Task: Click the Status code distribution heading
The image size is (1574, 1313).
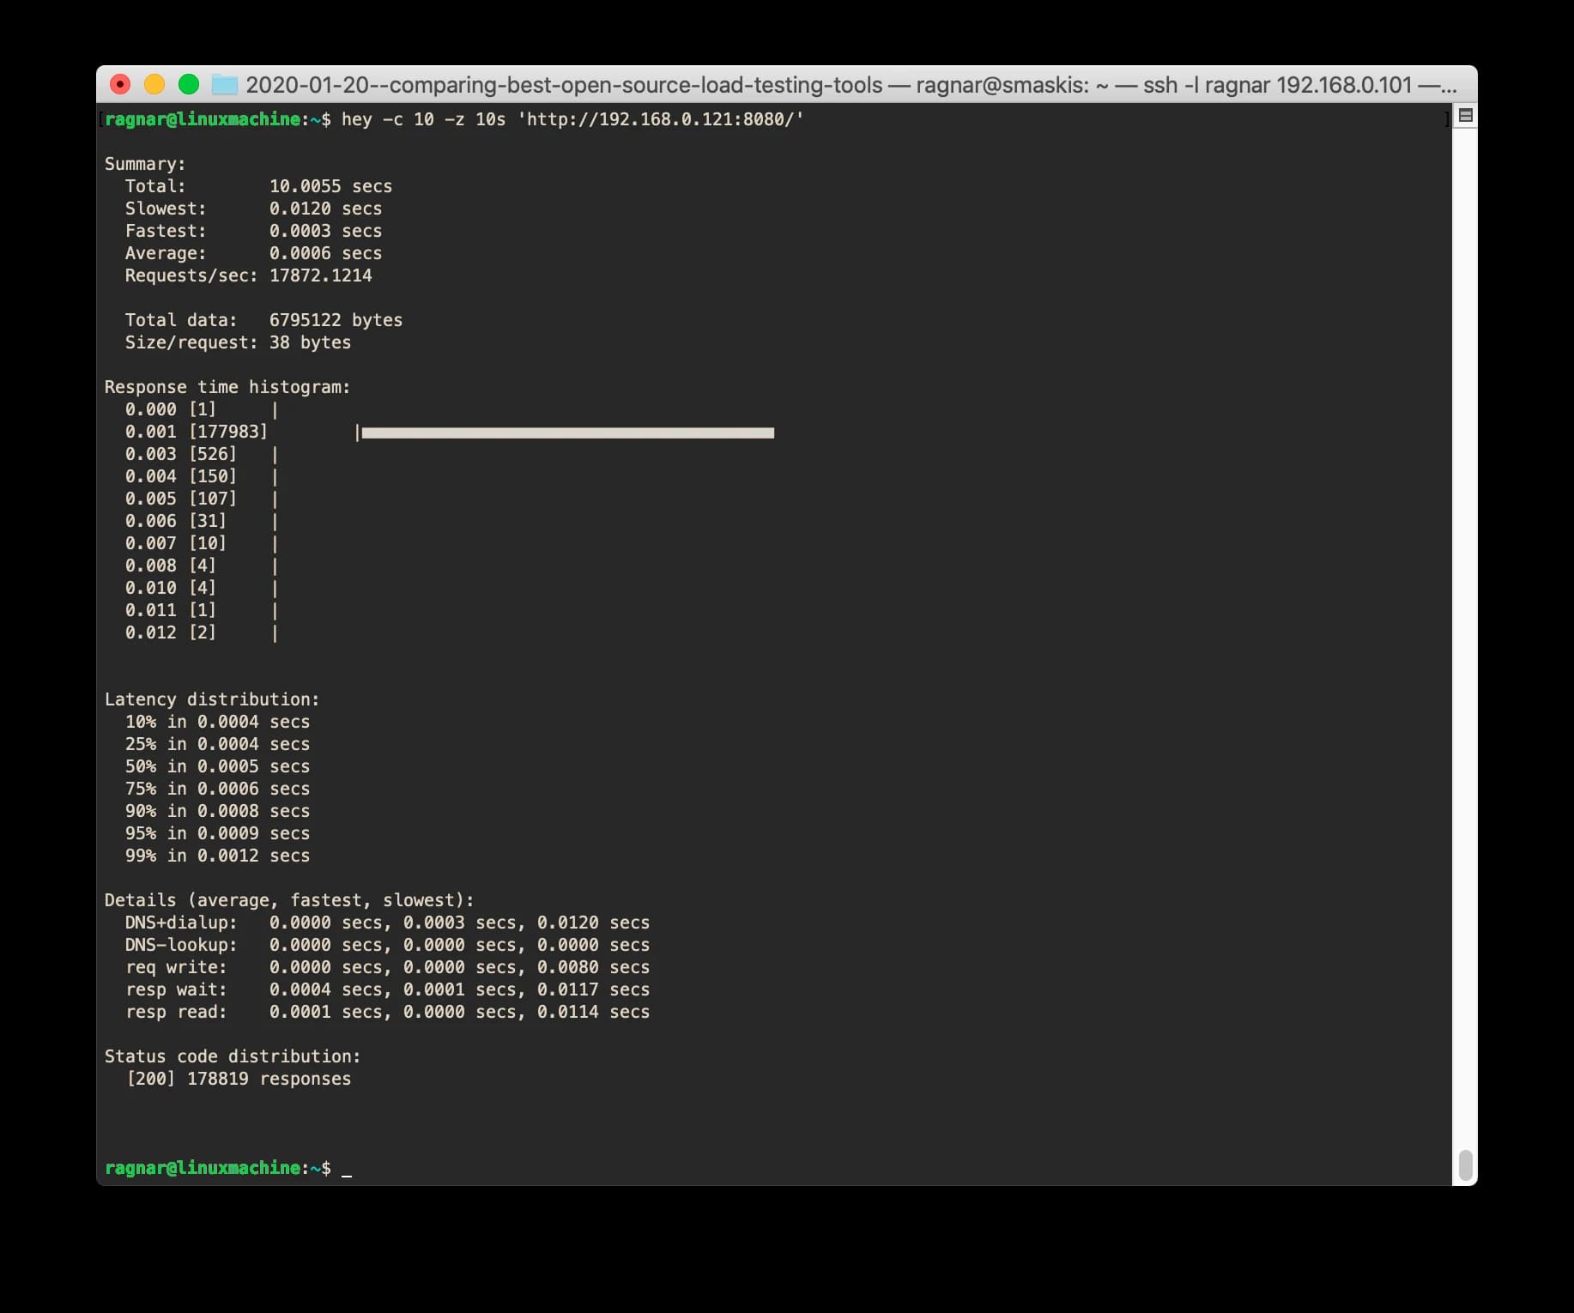Action: [233, 1056]
